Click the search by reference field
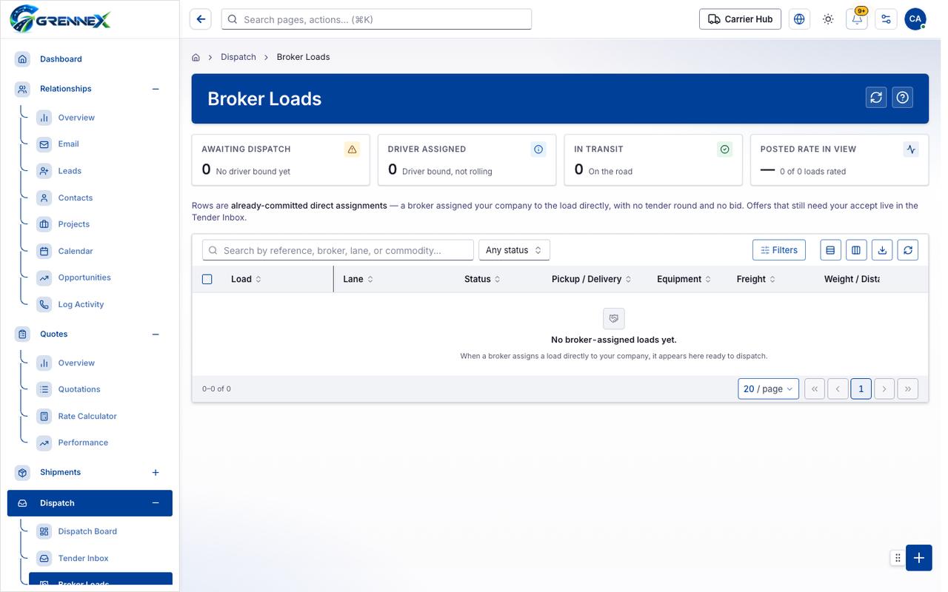 coord(338,250)
